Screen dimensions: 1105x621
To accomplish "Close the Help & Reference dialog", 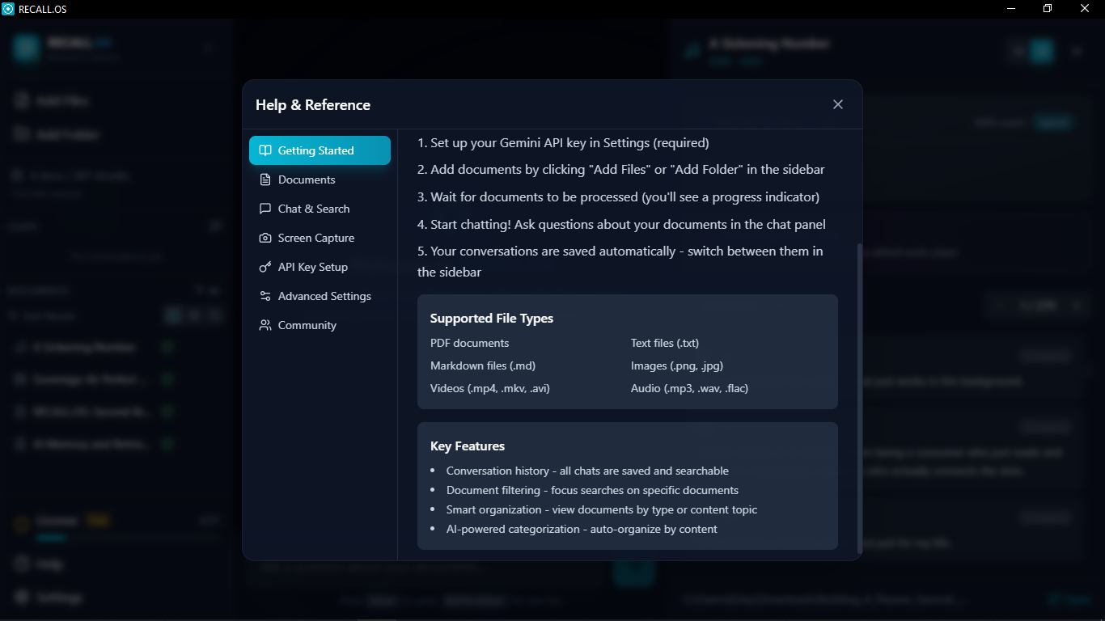I will coord(837,104).
